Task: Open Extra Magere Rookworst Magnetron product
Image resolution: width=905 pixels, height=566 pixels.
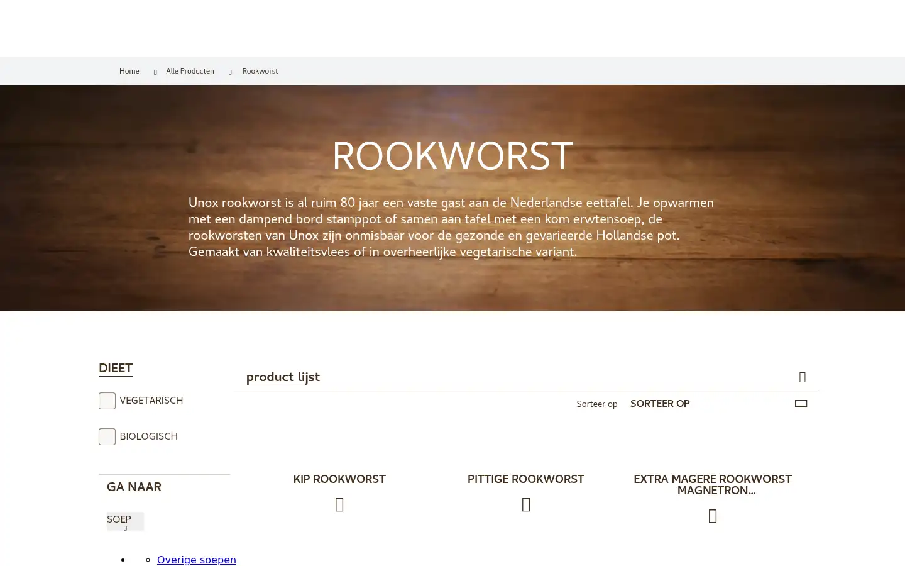Action: [x=713, y=485]
